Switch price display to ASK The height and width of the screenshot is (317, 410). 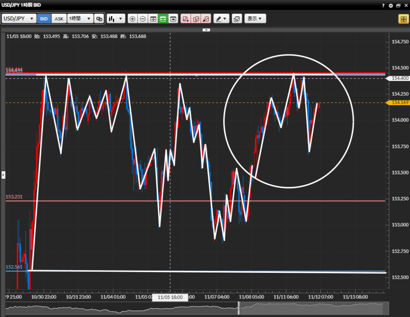tap(59, 19)
